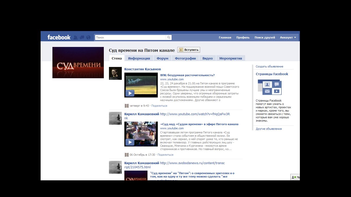This screenshot has width=351, height=197.
Task: Open friend requests icon in header
Action: (76, 37)
